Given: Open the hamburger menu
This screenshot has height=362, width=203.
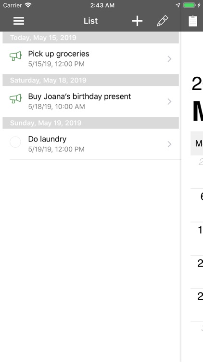Looking at the screenshot, I should [19, 21].
